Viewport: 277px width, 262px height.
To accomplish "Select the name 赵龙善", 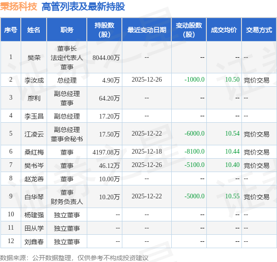I will [34, 179].
